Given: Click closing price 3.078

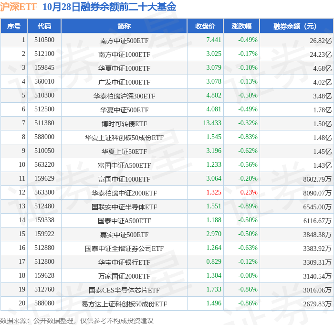Looking at the screenshot, I should coord(214,82).
